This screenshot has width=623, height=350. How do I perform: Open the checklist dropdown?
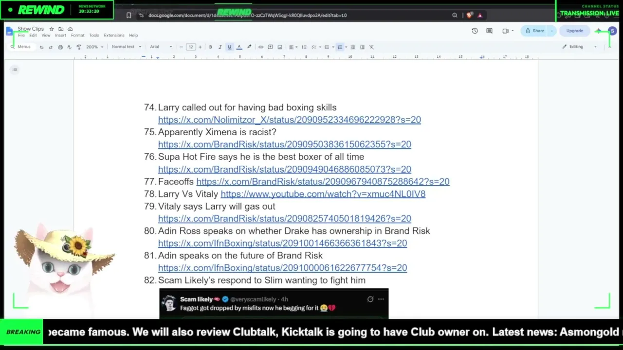[315, 47]
